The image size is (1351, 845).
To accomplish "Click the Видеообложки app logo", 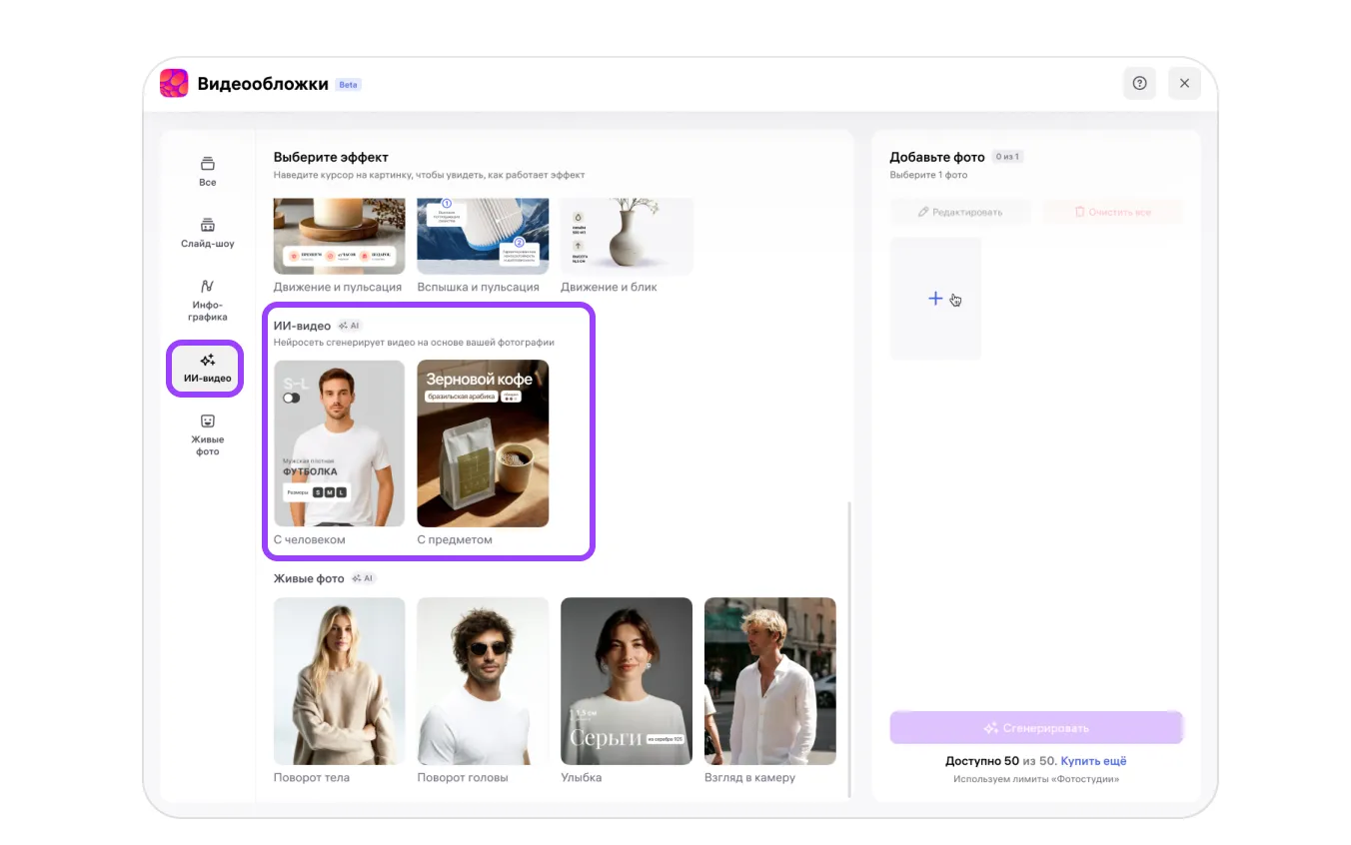I will pyautogui.click(x=174, y=84).
